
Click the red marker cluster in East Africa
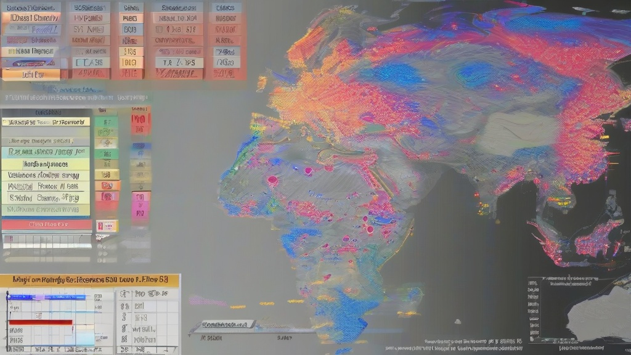[x=370, y=229]
